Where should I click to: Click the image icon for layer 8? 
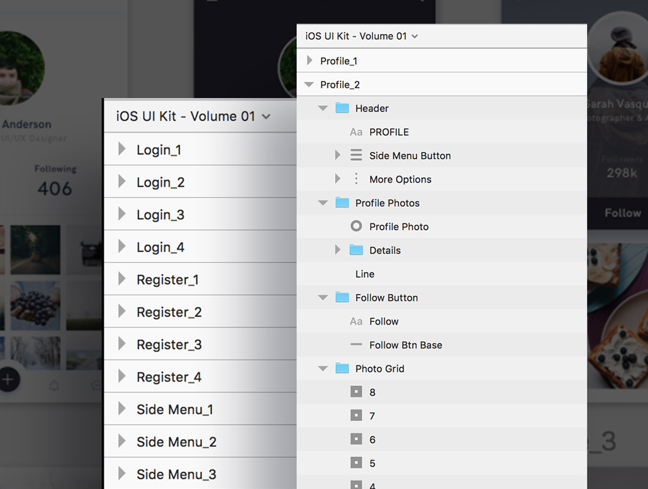356,392
